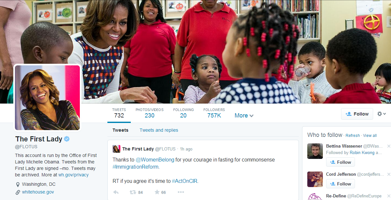
Task: Select the Tweets tab
Action: (120, 130)
